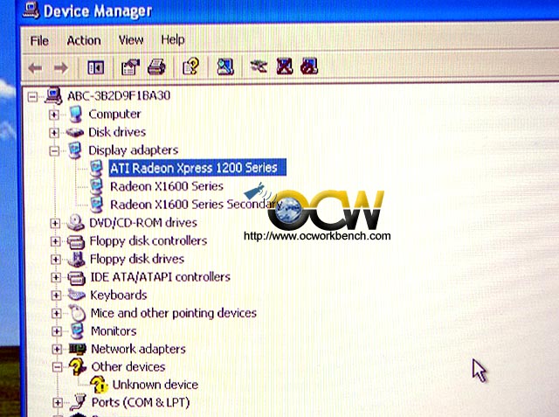Expand the Floppy disk controllers node
The height and width of the screenshot is (417, 559).
tap(55, 241)
